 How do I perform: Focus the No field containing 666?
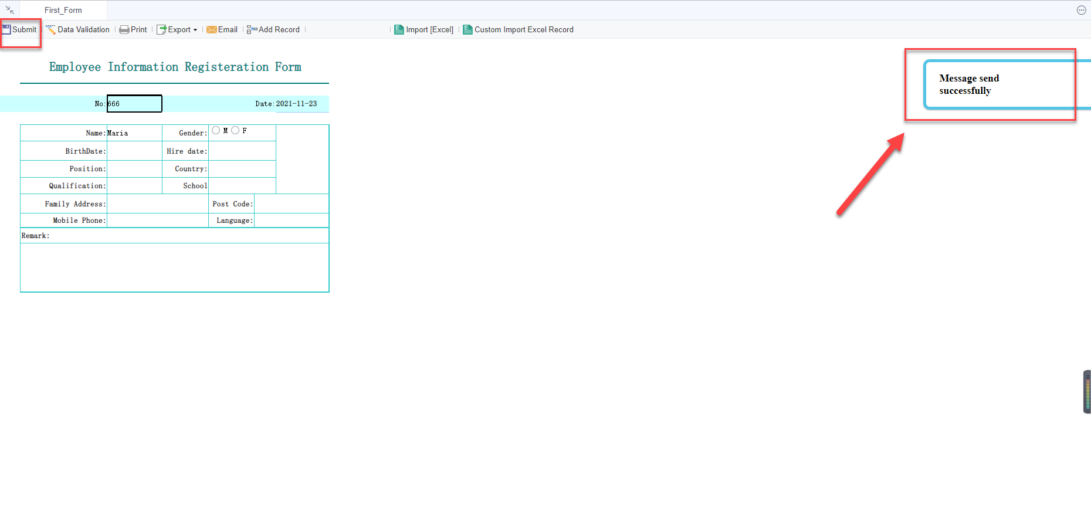pyautogui.click(x=134, y=104)
